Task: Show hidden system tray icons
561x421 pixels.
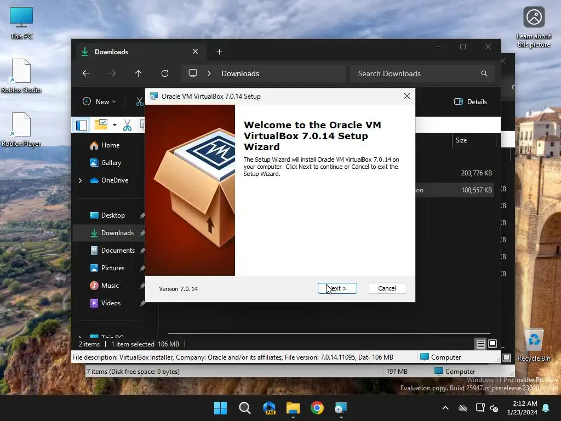Action: [445, 408]
